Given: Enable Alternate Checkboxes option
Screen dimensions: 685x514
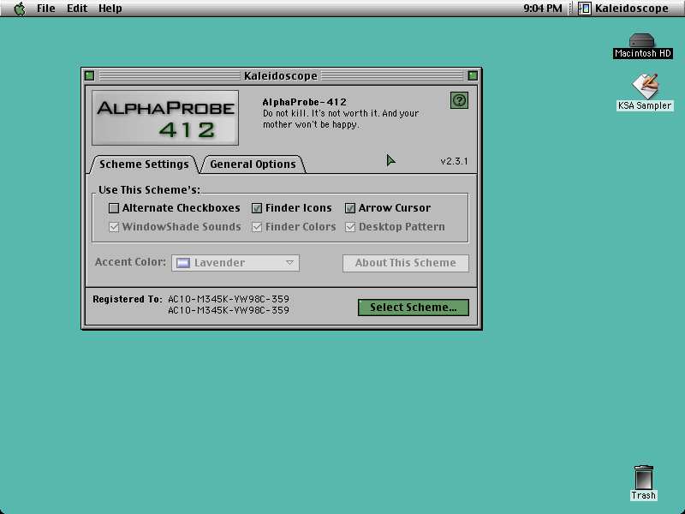Looking at the screenshot, I should click(114, 208).
